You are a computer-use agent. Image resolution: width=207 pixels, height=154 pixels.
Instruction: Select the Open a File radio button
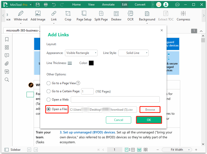49,109
